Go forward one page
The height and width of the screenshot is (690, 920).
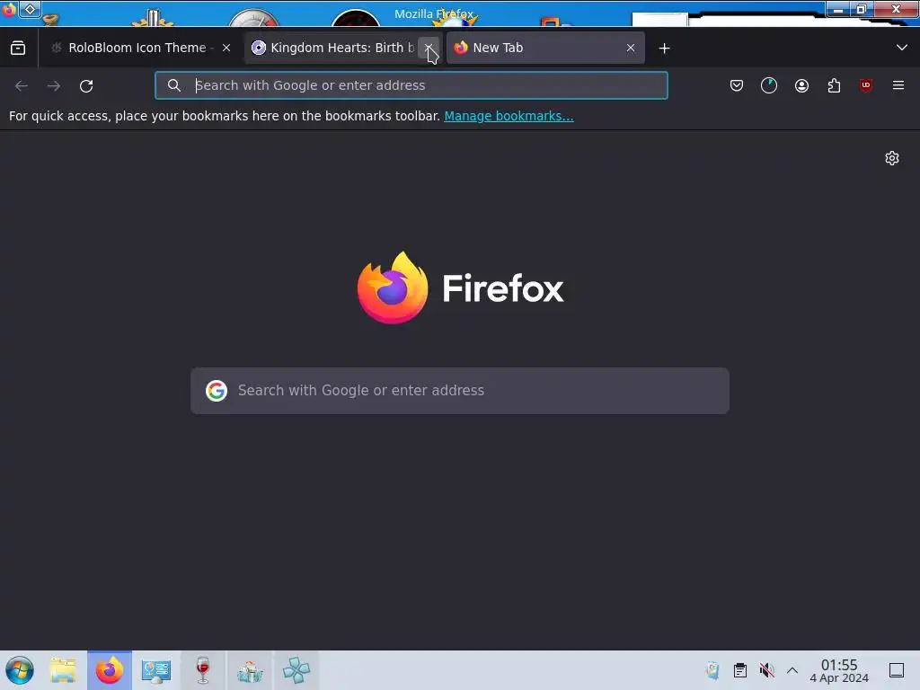(54, 86)
